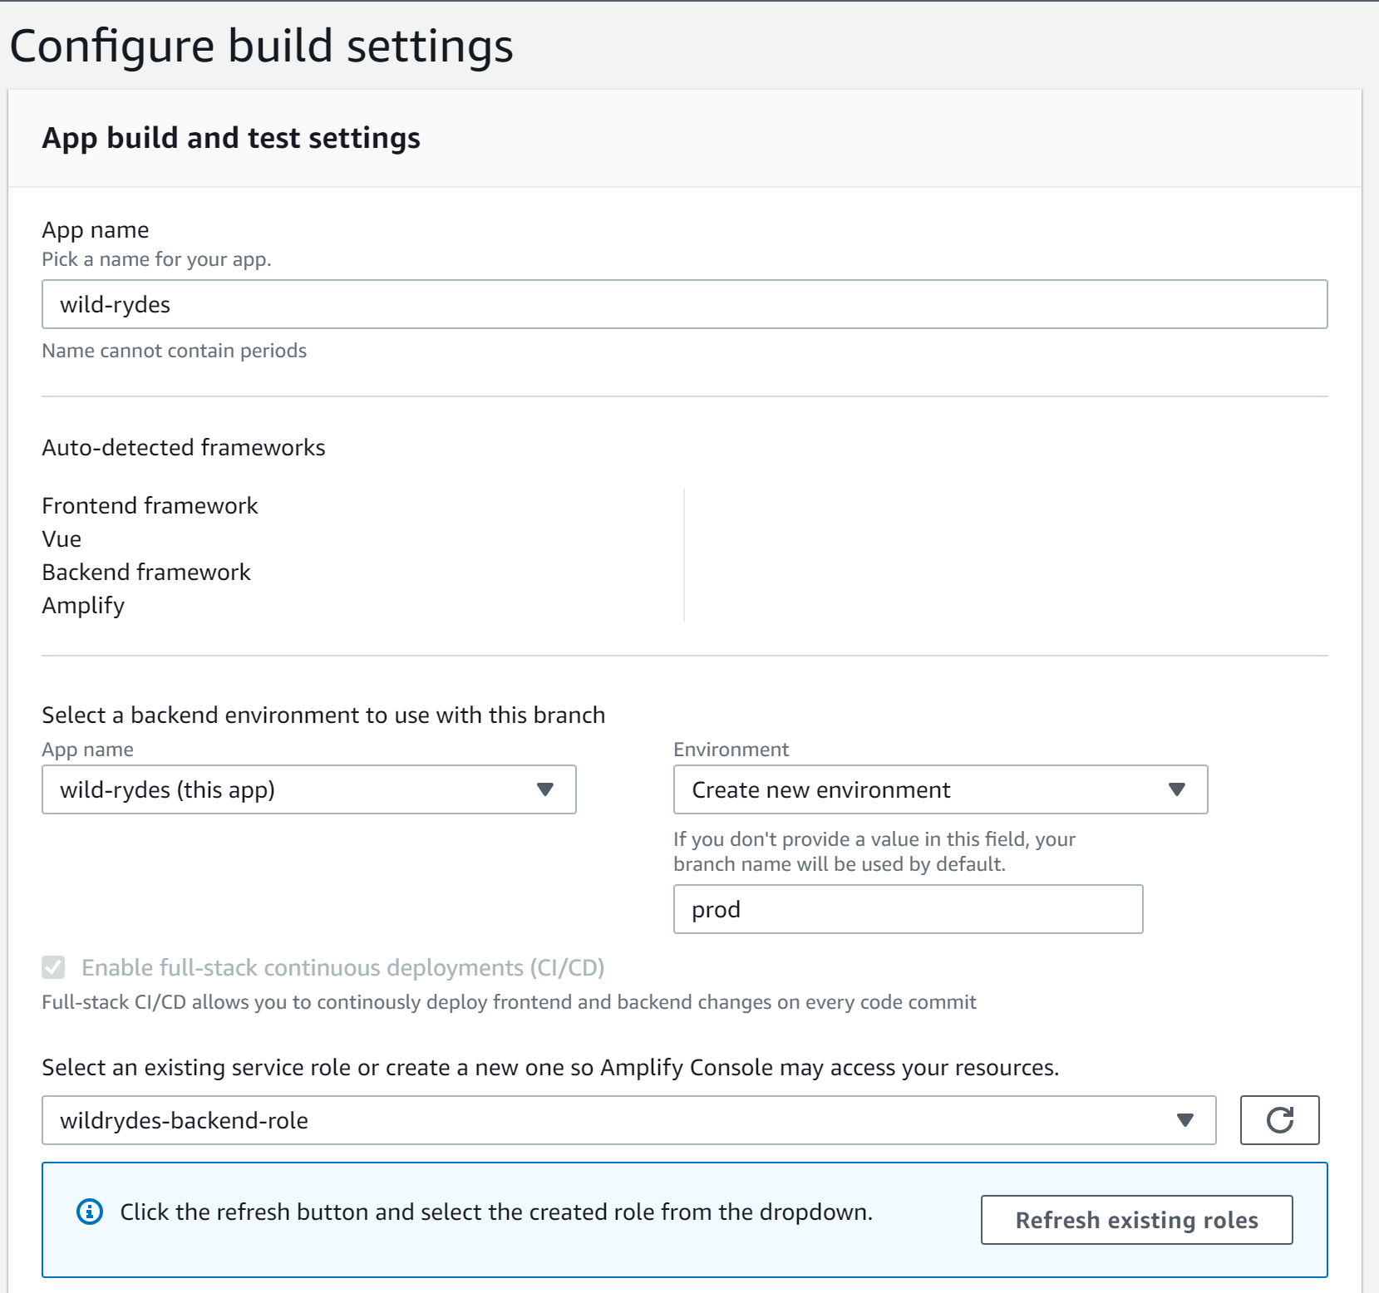Click the circular refresh icon button
This screenshot has width=1379, height=1293.
pos(1279,1119)
